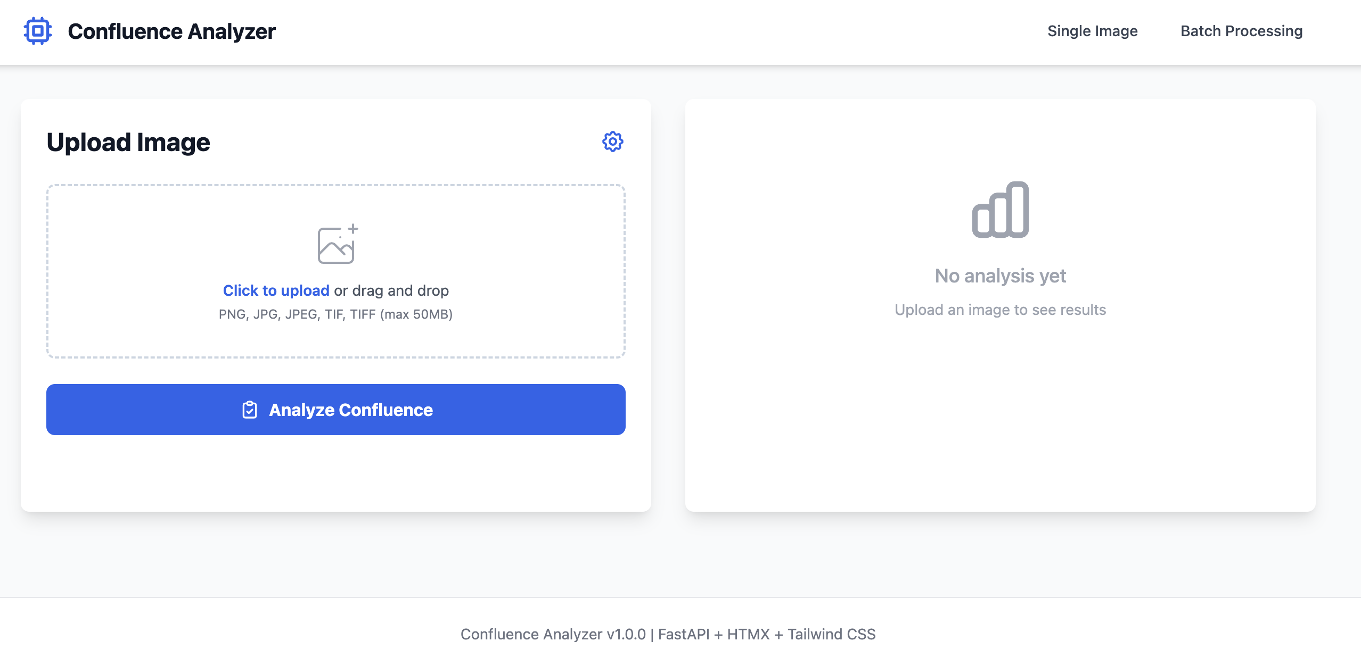Click the Confluence Analyzer title to go home
The height and width of the screenshot is (666, 1361).
pos(171,31)
